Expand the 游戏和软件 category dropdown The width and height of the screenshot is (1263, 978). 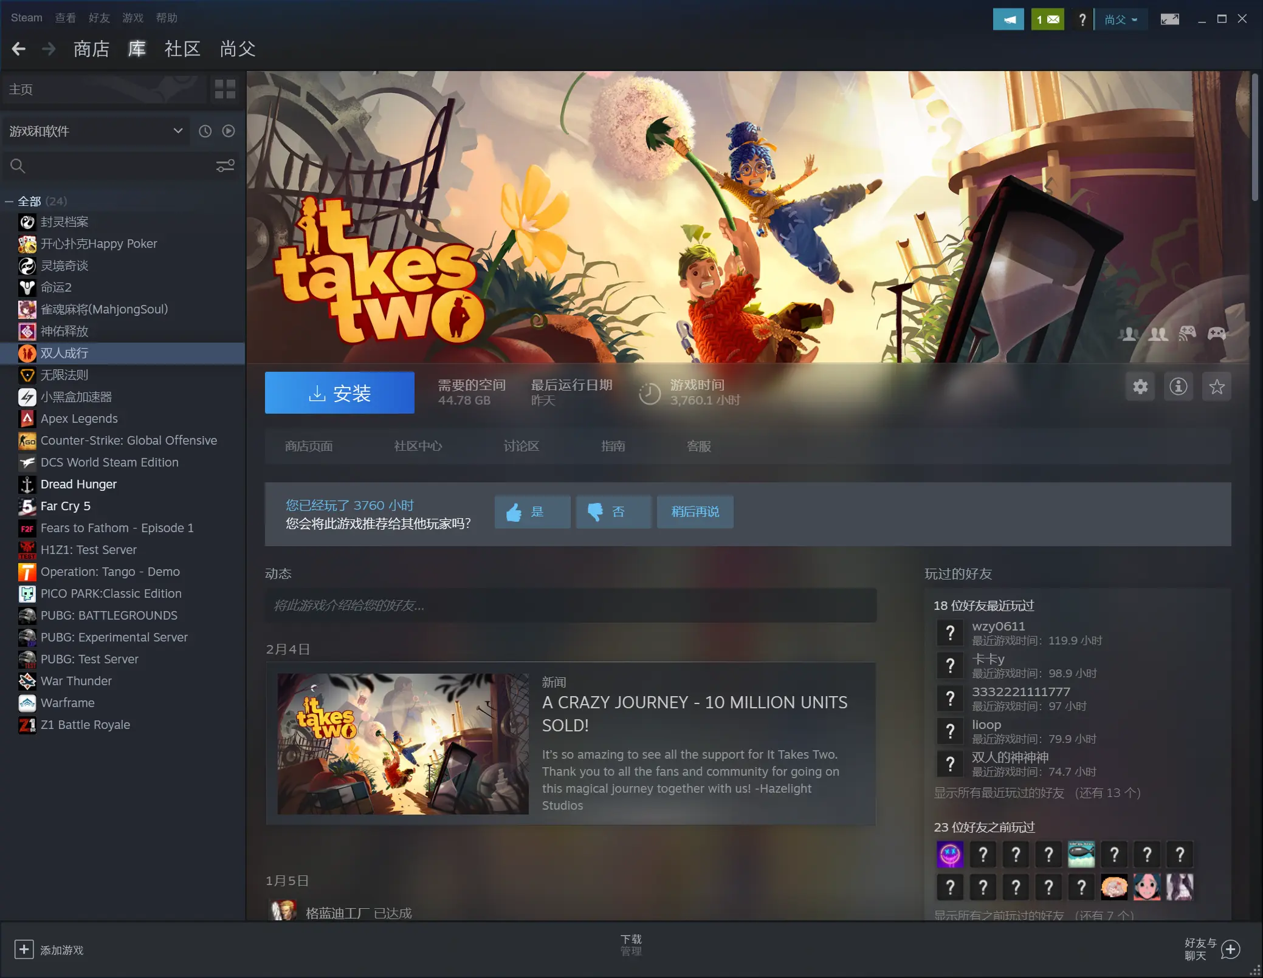tap(96, 131)
